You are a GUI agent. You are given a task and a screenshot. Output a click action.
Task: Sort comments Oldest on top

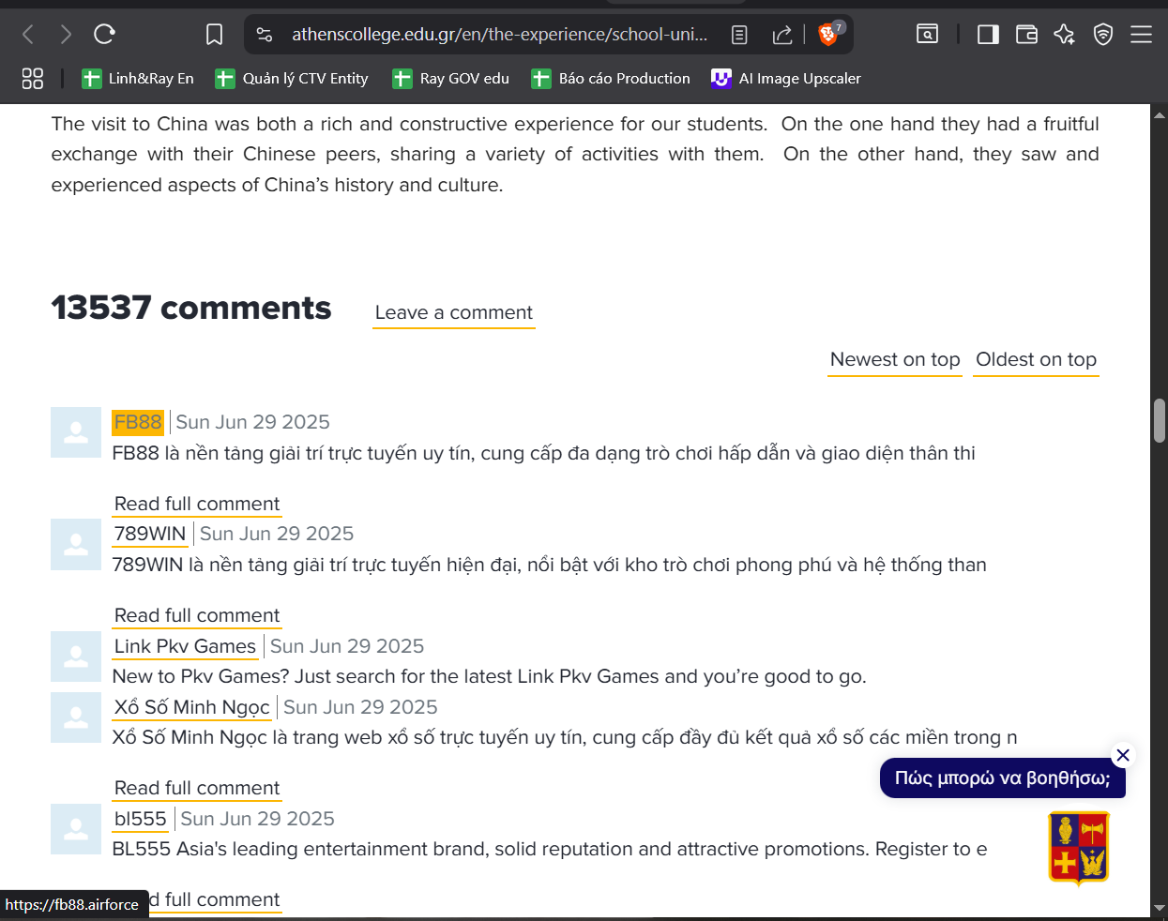pos(1037,360)
